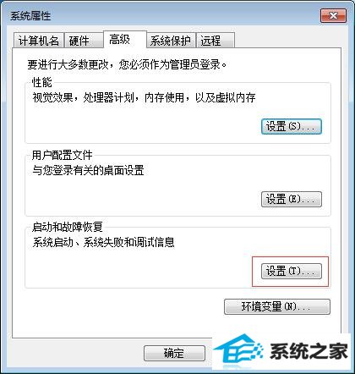355x374 pixels.
Task: Click the 启动和故障恢复 group label
Action: [68, 227]
